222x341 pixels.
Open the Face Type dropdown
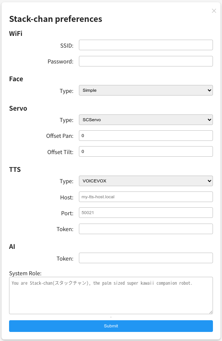(146, 90)
